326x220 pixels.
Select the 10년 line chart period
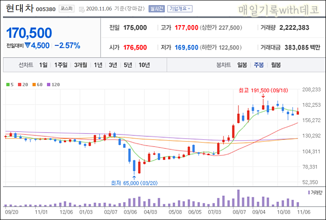[x=144, y=65]
